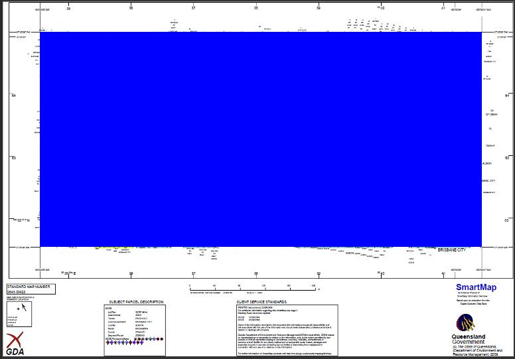Select the State of Queensland copyright notice

(x=477, y=350)
